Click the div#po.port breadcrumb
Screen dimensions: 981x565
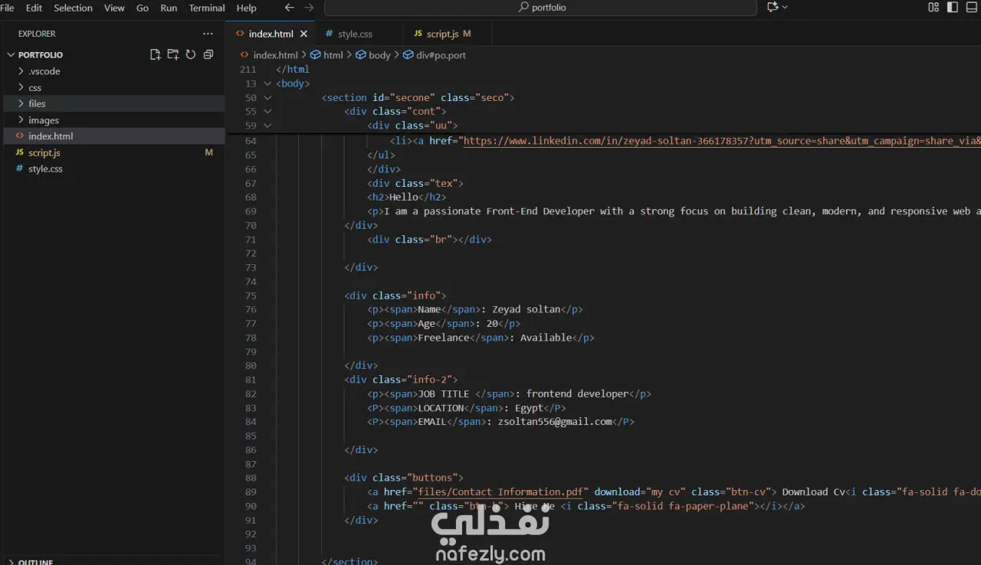click(435, 55)
